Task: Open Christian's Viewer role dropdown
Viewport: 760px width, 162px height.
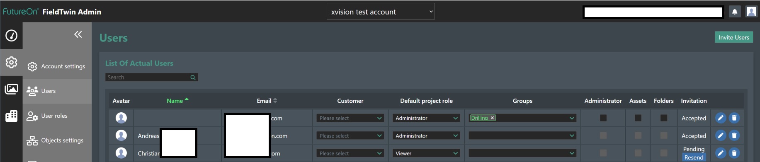Action: (x=426, y=153)
